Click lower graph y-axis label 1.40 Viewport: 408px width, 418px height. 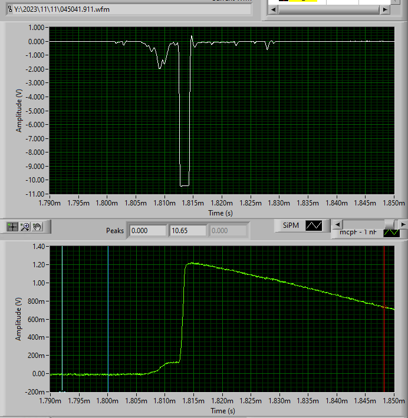(x=38, y=247)
